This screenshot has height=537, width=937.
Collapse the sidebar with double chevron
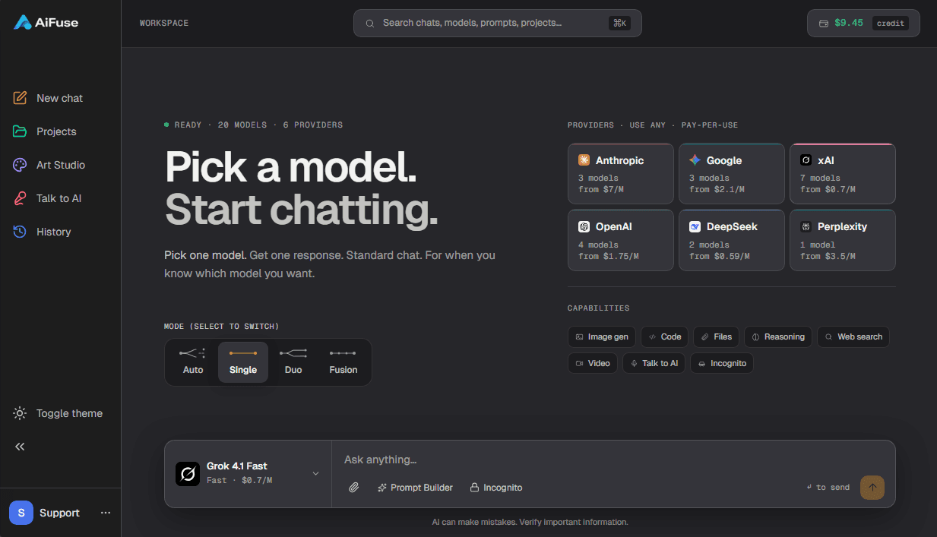pyautogui.click(x=21, y=447)
